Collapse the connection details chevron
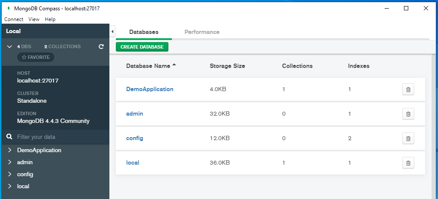Viewport: 438px width, 199px height. (x=9, y=46)
